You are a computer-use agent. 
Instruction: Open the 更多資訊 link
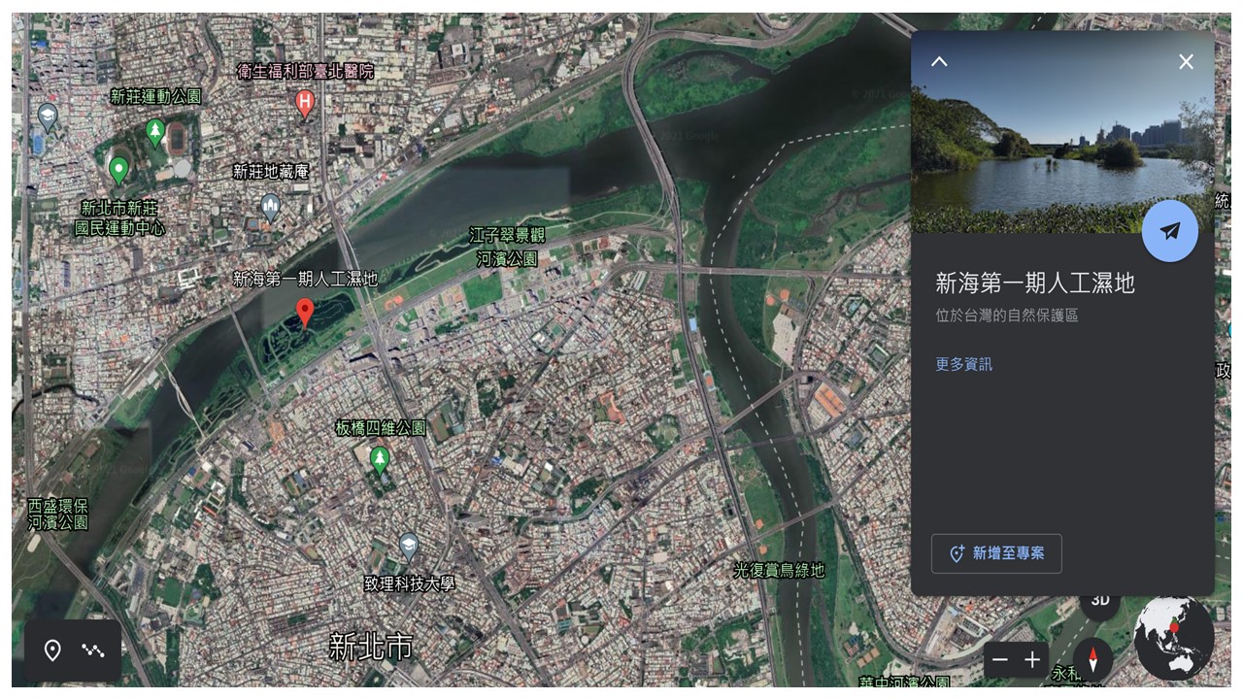[963, 364]
